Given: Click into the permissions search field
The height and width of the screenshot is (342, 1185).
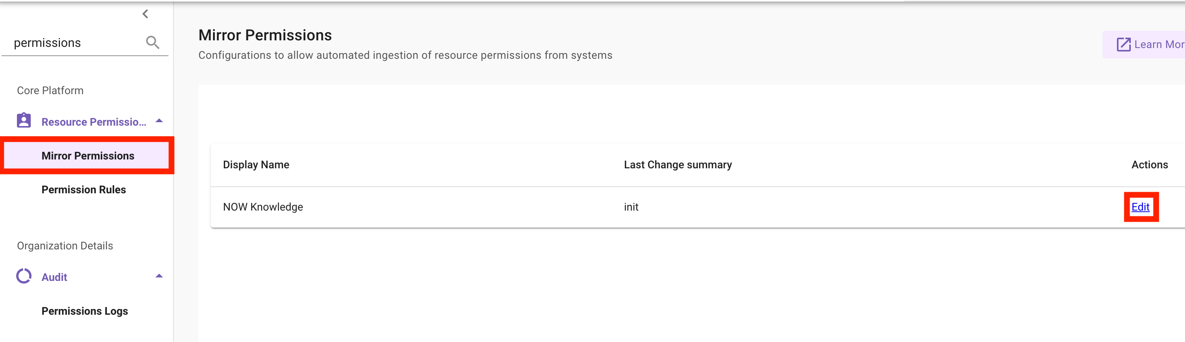Looking at the screenshot, I should click(x=77, y=43).
